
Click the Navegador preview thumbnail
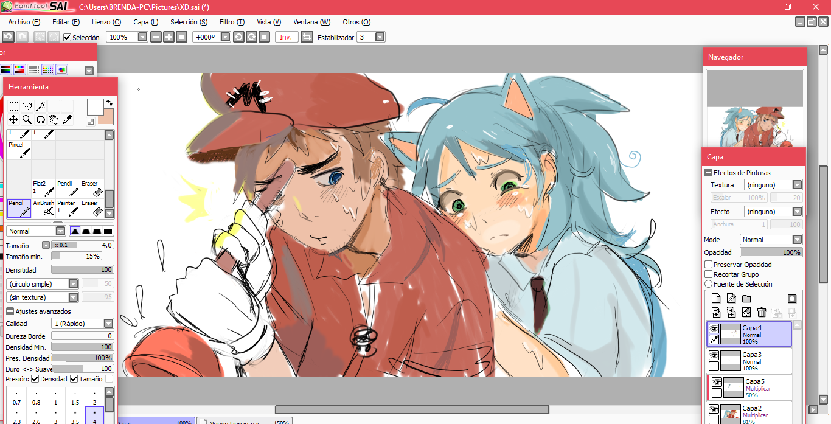pos(755,108)
